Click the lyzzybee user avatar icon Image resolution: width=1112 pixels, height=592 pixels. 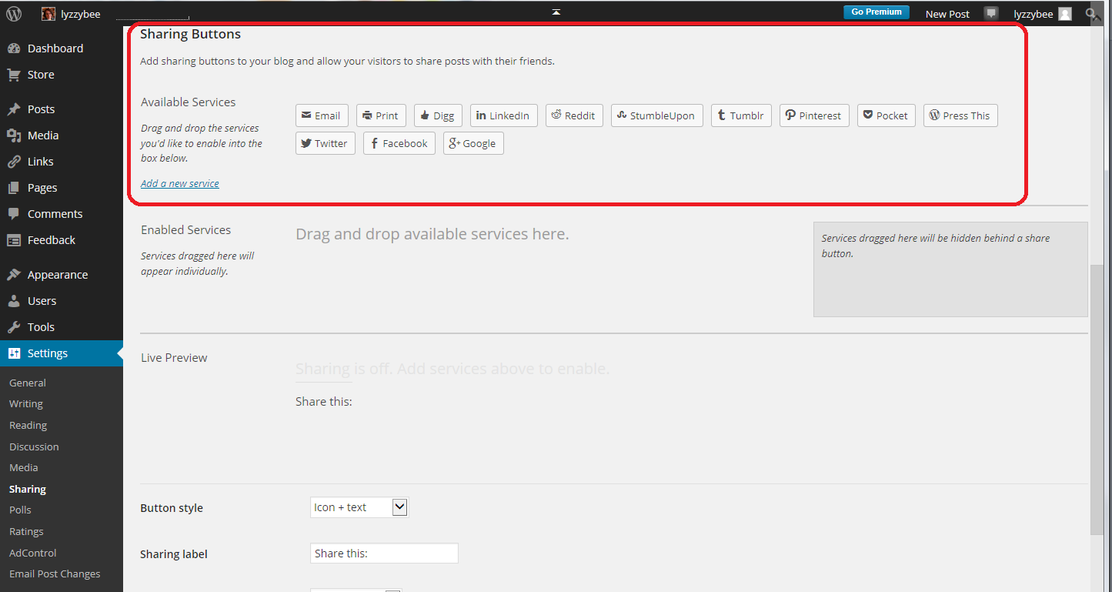coord(1065,14)
